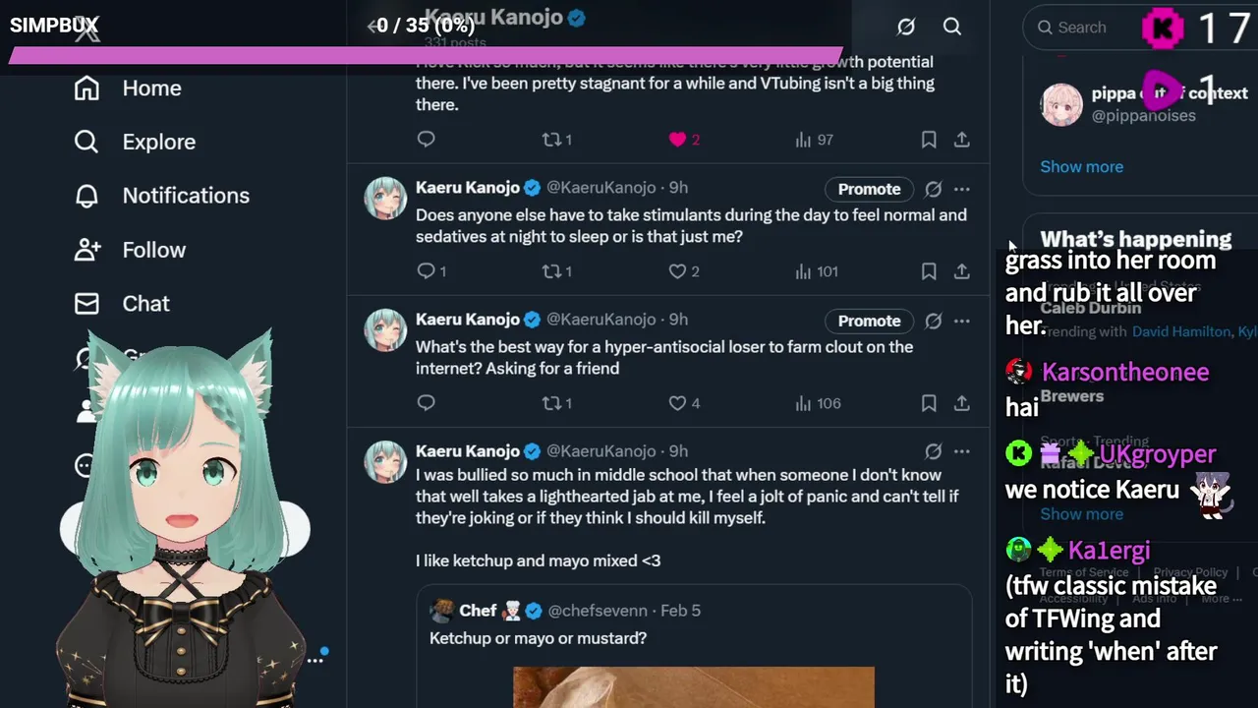Open more options on hyper-antisocial post

click(962, 321)
